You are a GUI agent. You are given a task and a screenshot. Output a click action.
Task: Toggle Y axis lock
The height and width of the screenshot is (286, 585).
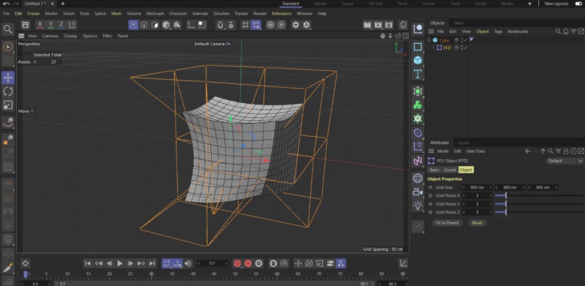click(51, 25)
